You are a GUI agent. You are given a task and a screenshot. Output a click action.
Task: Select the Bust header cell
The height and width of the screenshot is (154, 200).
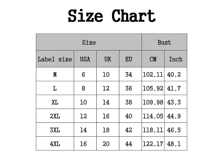164,42
